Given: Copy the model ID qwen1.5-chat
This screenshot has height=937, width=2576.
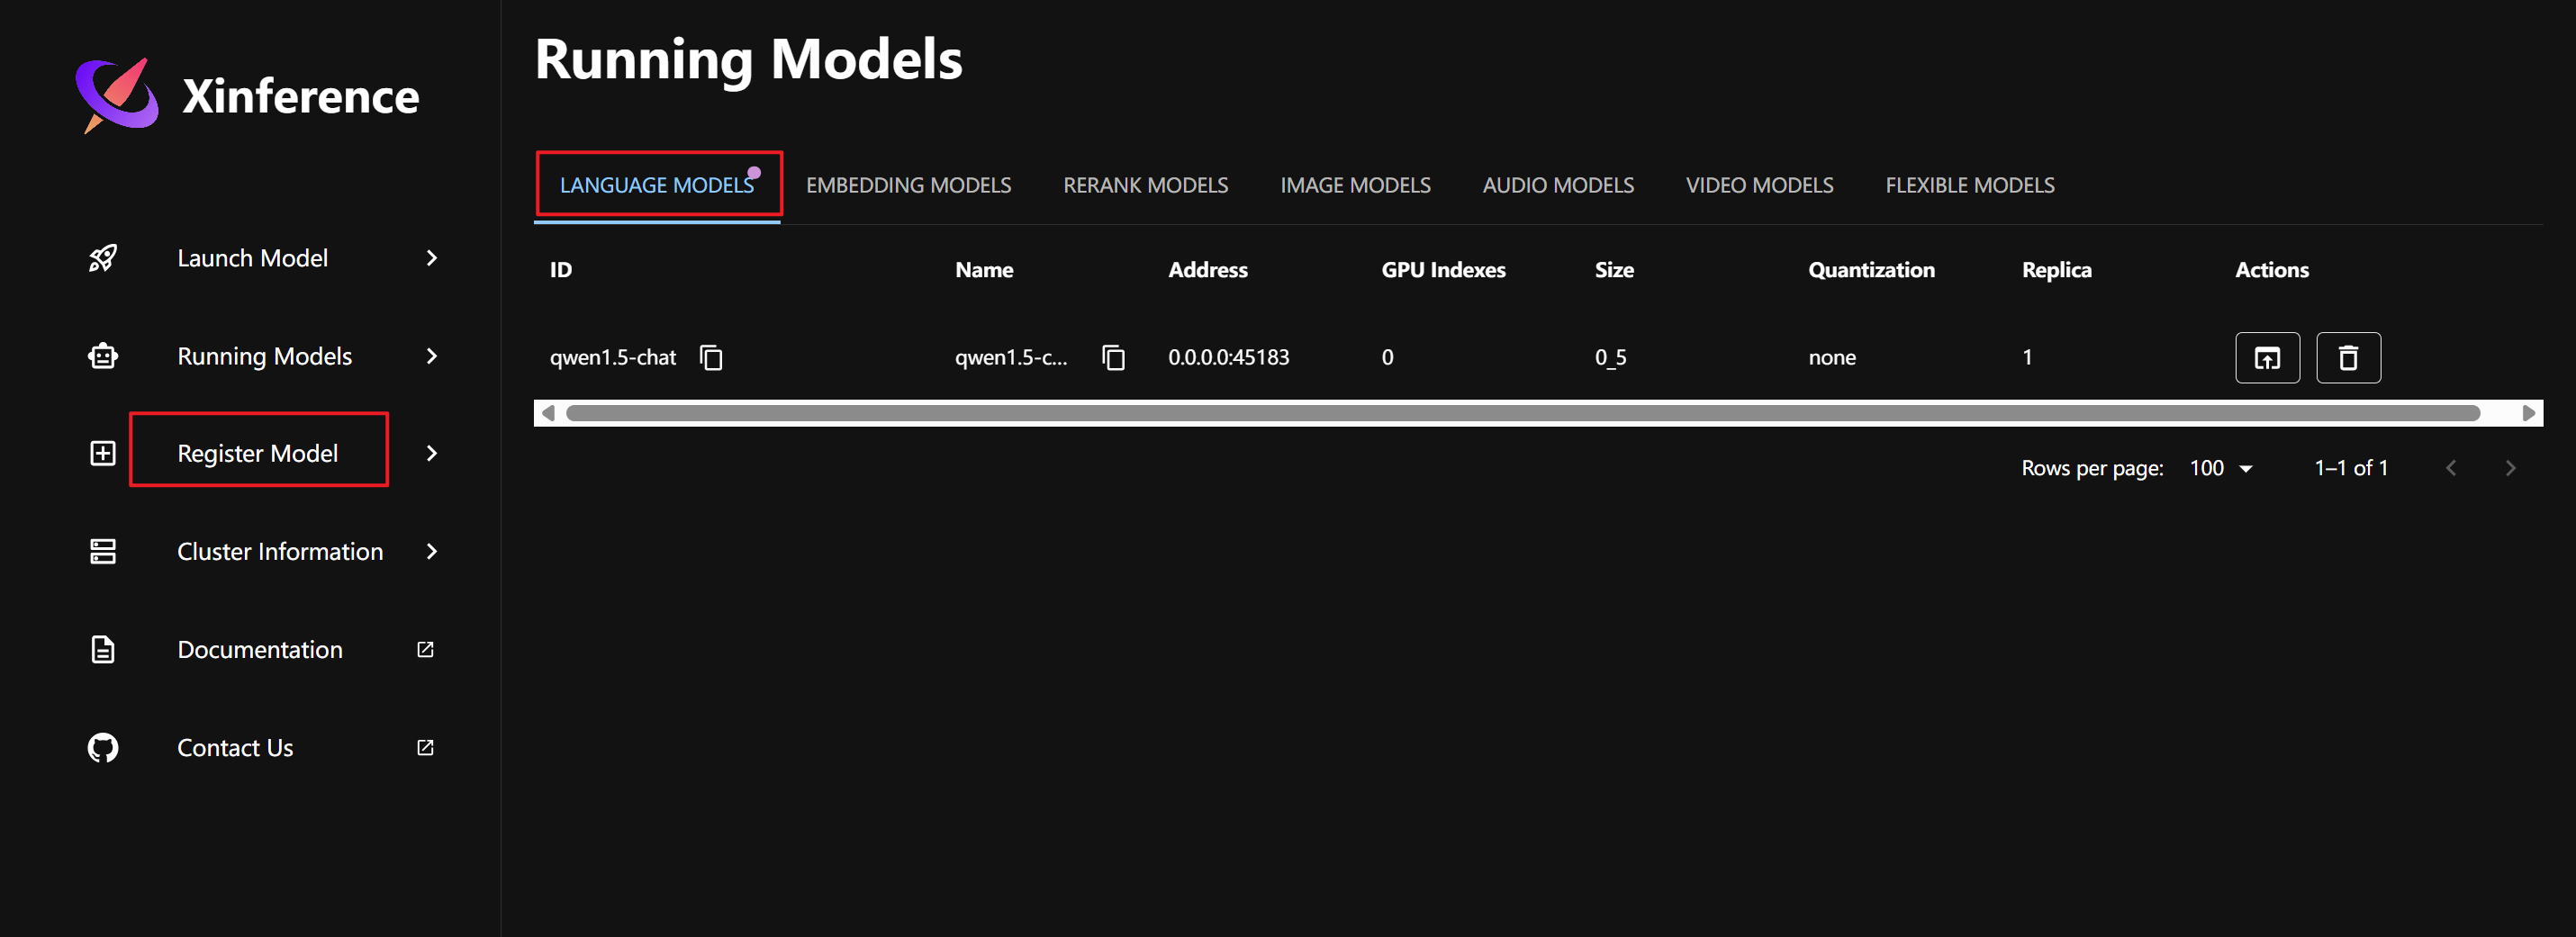Looking at the screenshot, I should tap(711, 357).
